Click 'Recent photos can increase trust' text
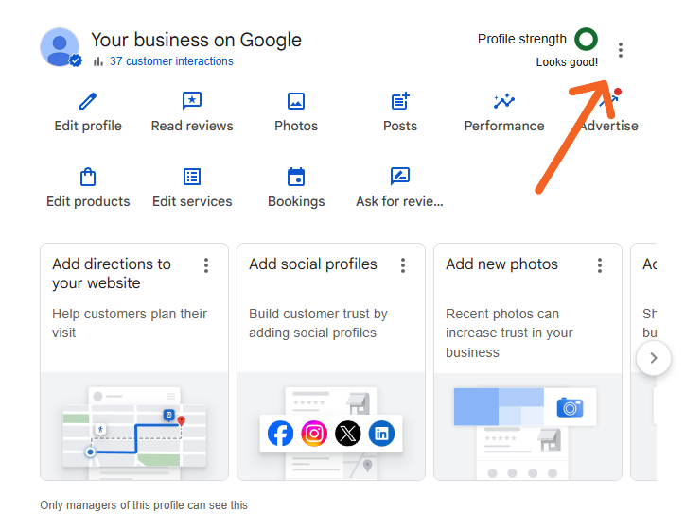 508,333
